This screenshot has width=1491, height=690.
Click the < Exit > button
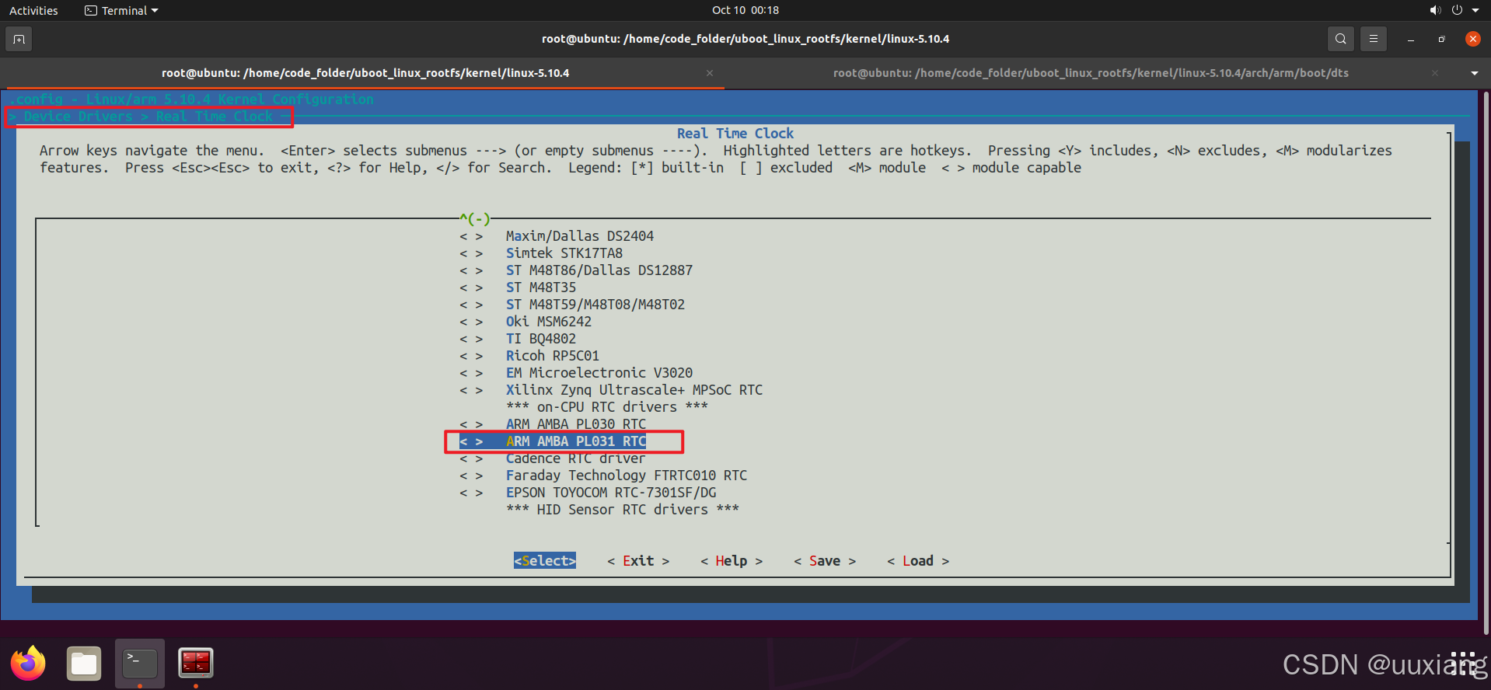(x=638, y=561)
